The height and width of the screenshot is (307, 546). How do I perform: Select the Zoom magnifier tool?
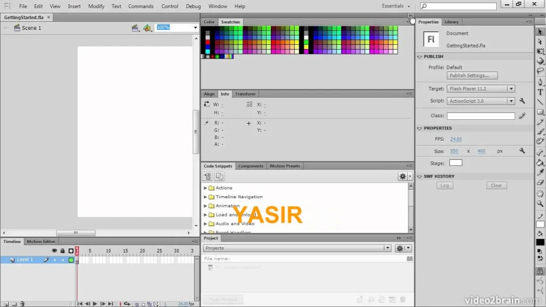[540, 203]
